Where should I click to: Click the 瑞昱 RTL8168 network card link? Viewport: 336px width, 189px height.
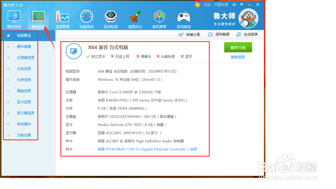[x=147, y=149]
